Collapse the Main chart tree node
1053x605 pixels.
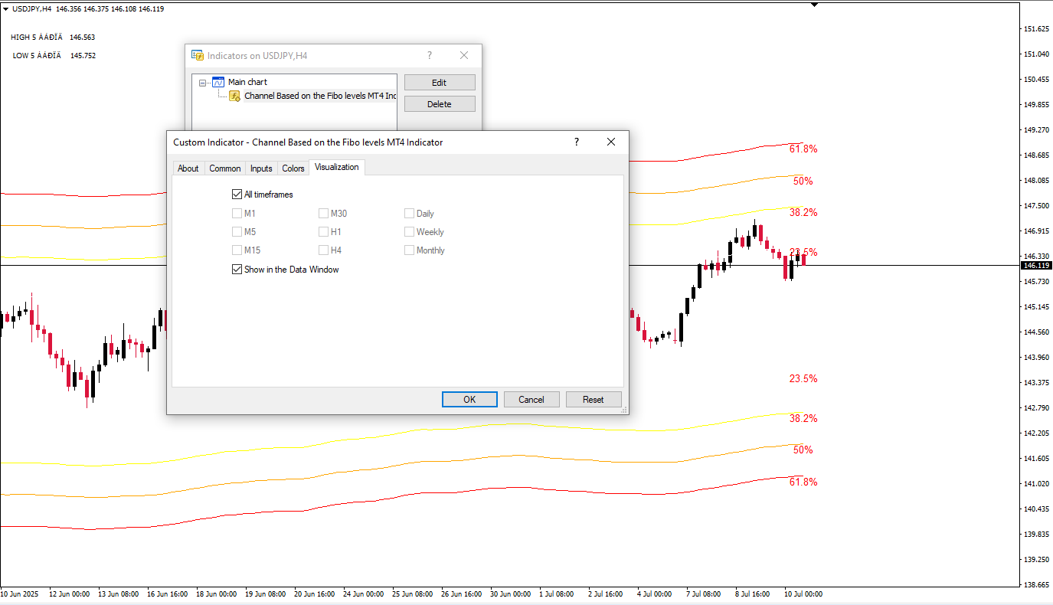click(x=202, y=82)
